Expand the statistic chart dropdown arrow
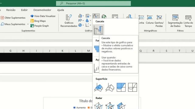 click(x=90, y=20)
